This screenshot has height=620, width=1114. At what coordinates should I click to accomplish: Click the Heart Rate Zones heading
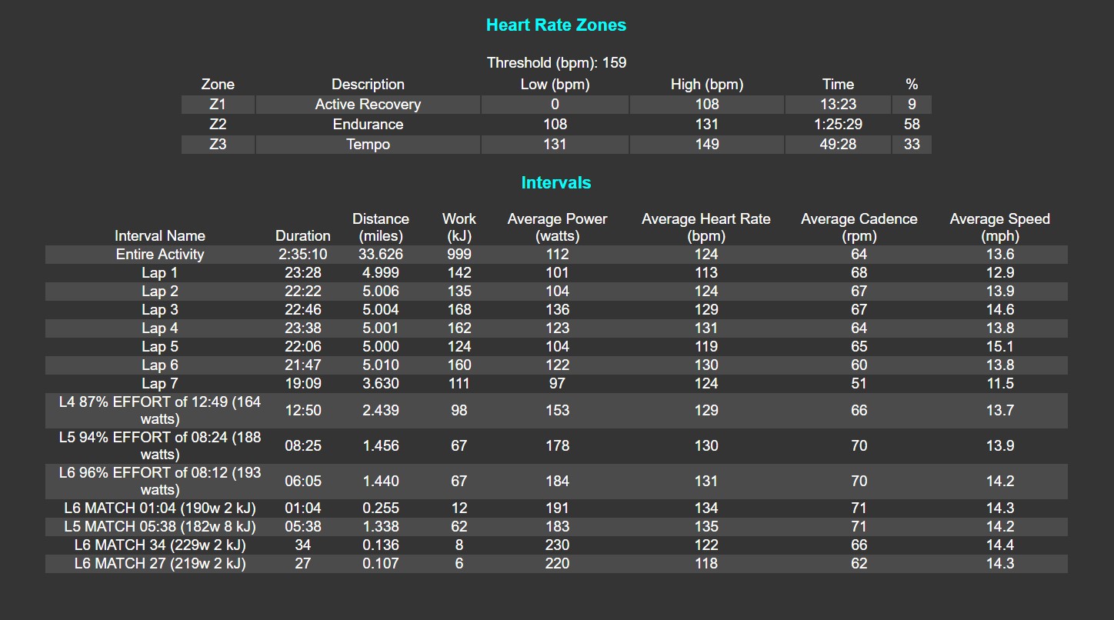click(556, 25)
